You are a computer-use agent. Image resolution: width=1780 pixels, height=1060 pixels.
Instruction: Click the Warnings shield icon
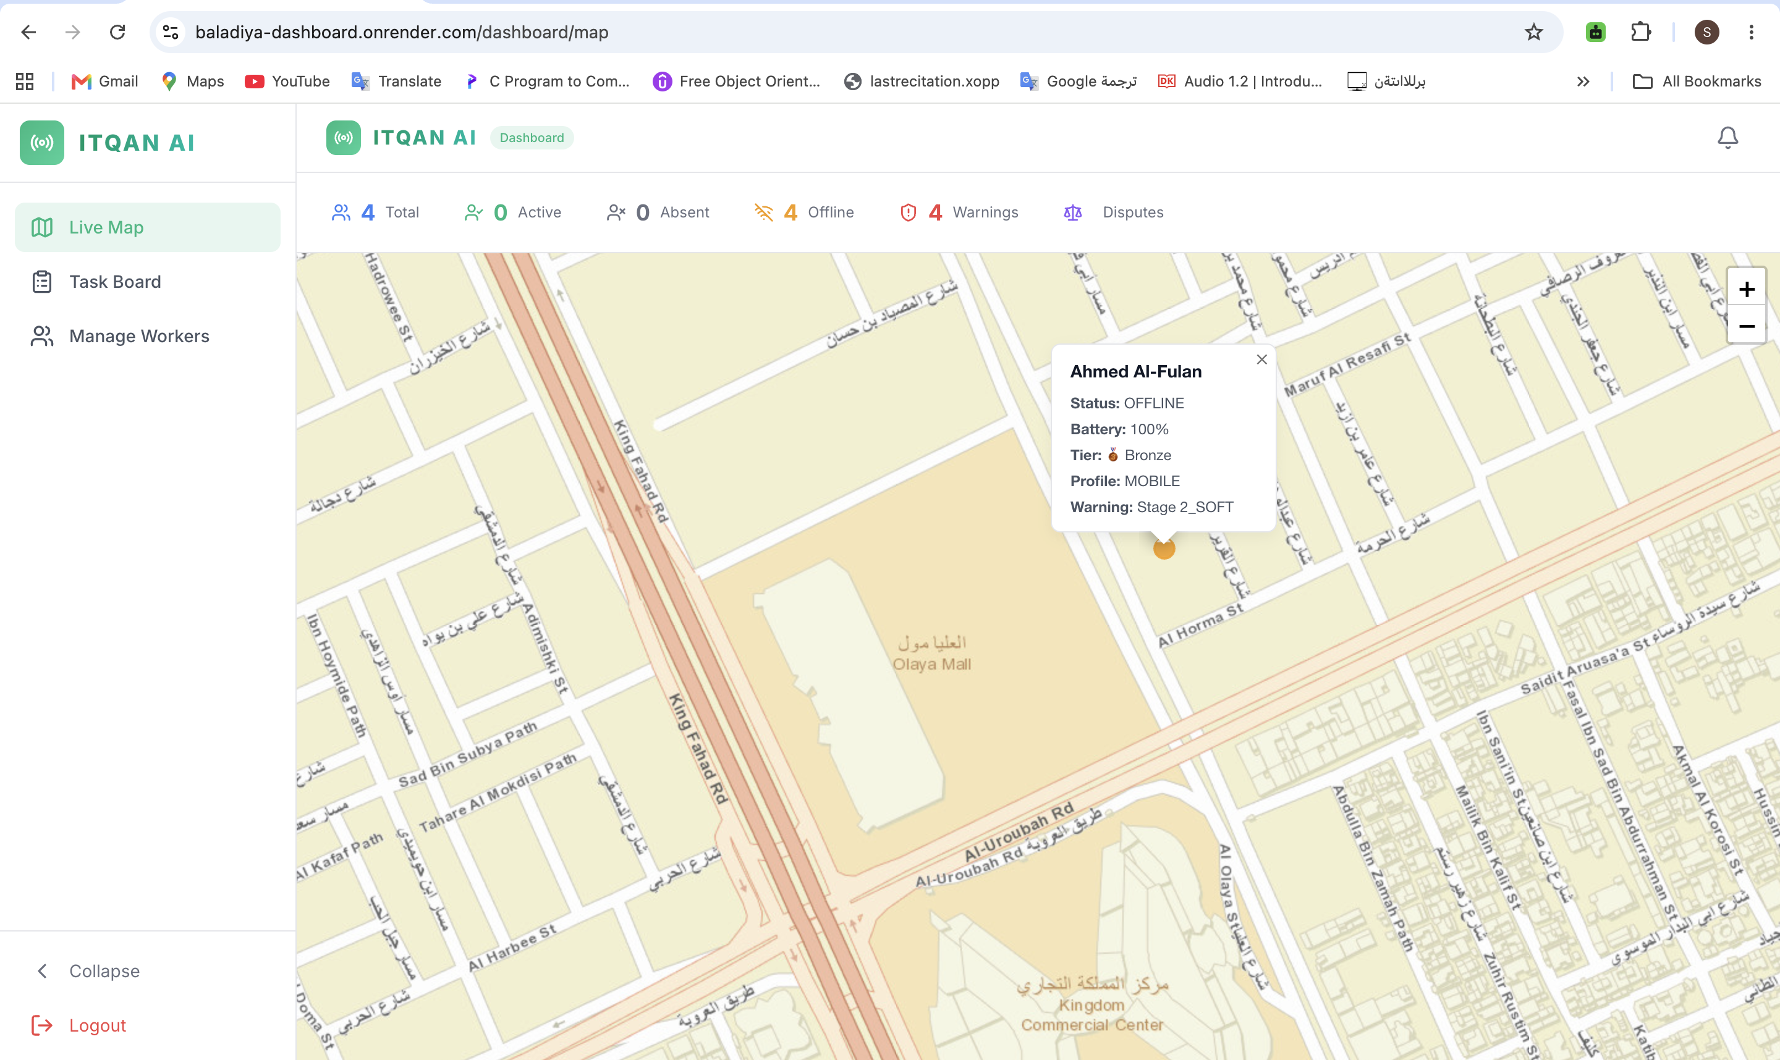908,212
